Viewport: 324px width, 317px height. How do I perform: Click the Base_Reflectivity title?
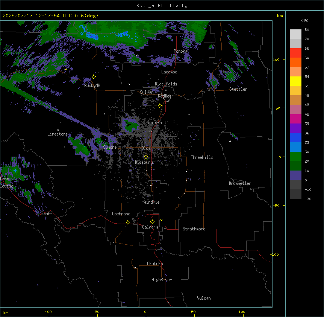pyautogui.click(x=162, y=6)
